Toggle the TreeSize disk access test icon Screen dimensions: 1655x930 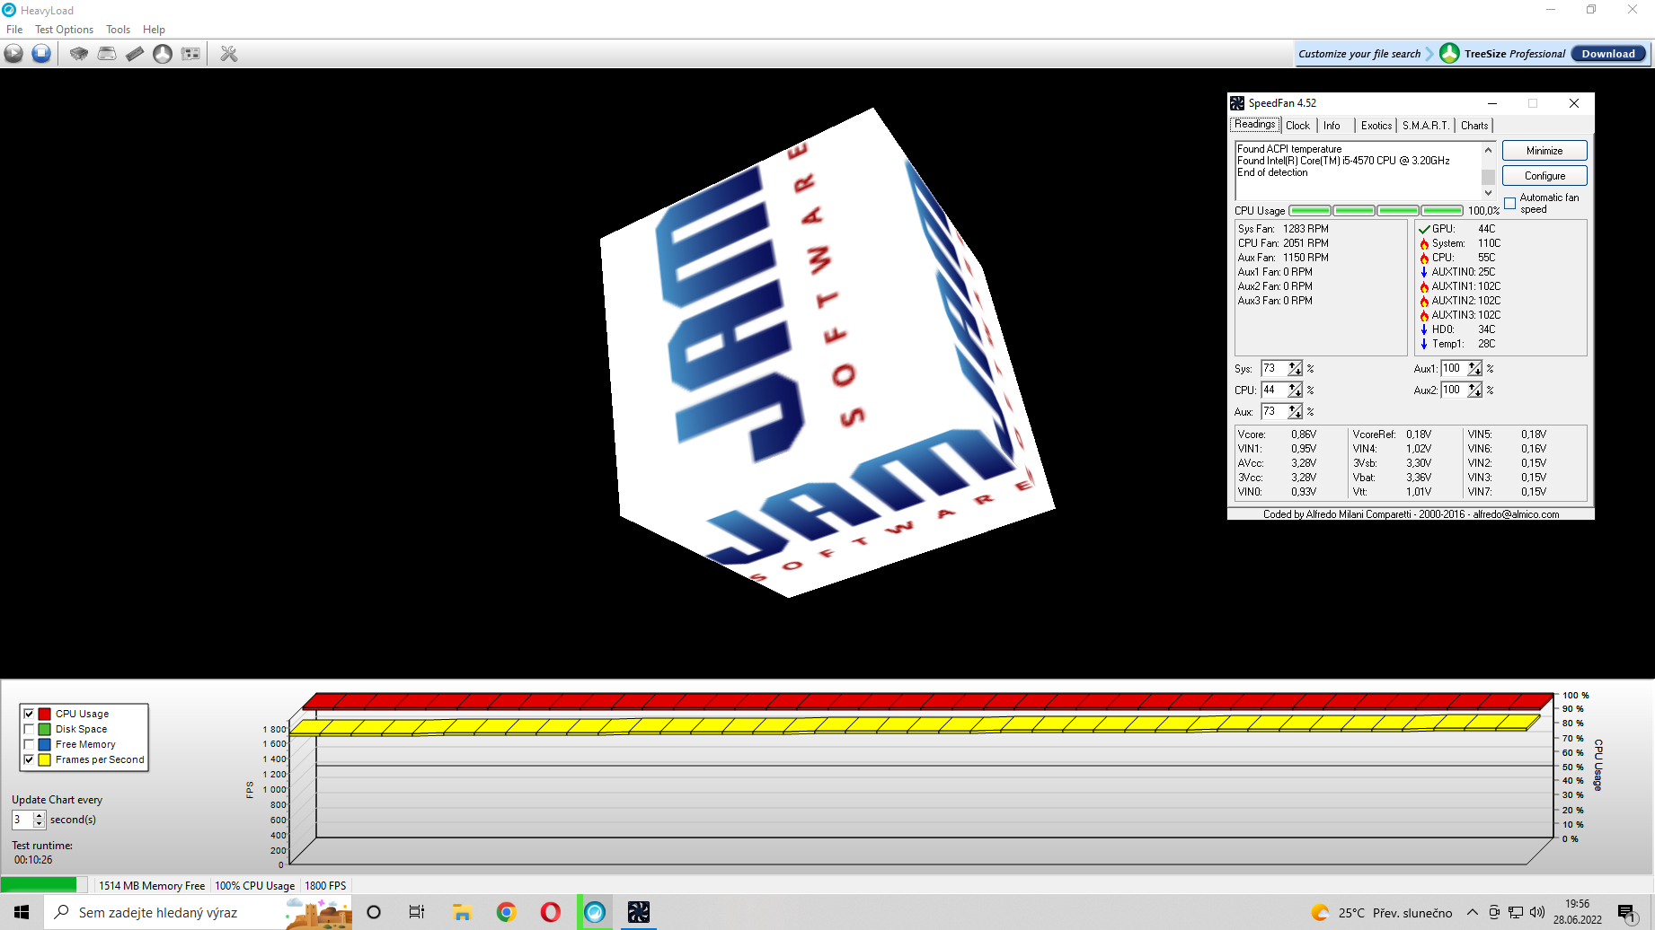point(163,54)
